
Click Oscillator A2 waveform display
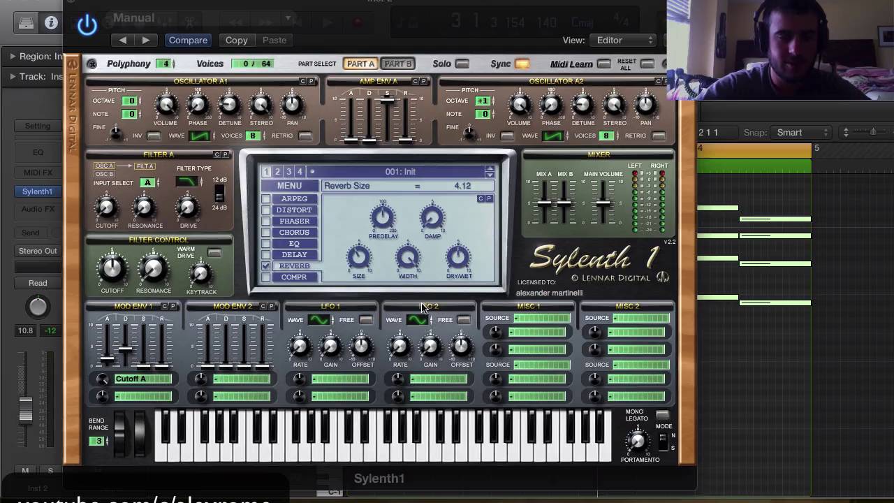[x=552, y=136]
